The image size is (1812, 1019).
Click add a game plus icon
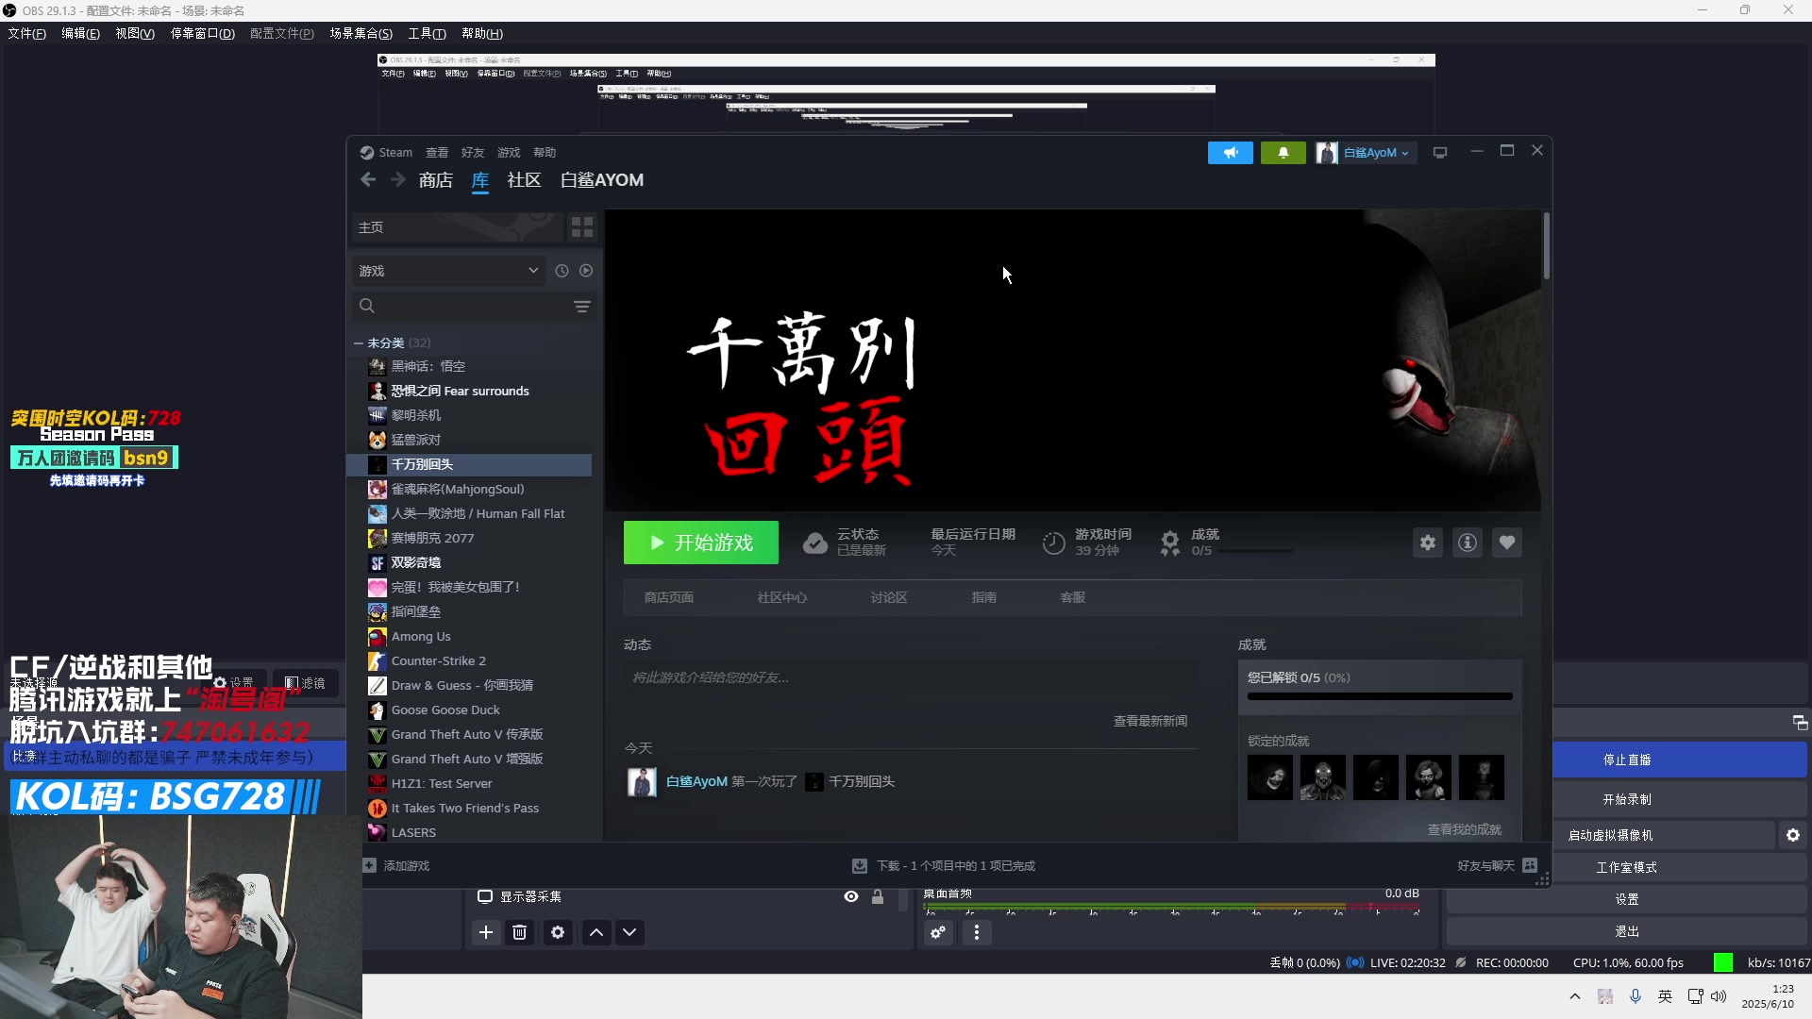click(x=369, y=865)
